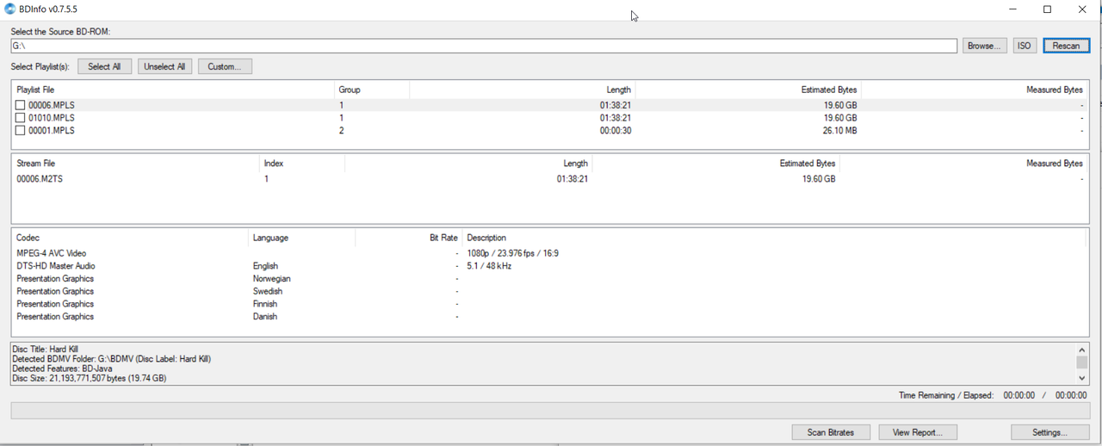
Task: Click the Stream File column header
Action: [x=135, y=163]
